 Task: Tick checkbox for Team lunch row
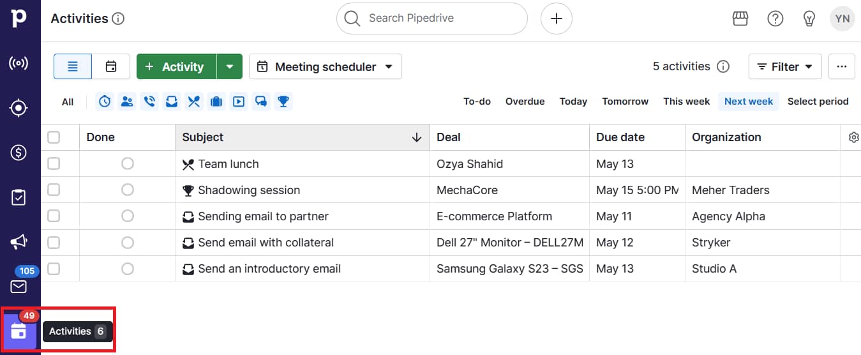click(54, 163)
